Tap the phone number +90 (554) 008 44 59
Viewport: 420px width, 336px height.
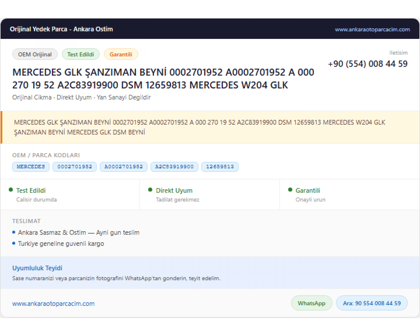coord(368,64)
